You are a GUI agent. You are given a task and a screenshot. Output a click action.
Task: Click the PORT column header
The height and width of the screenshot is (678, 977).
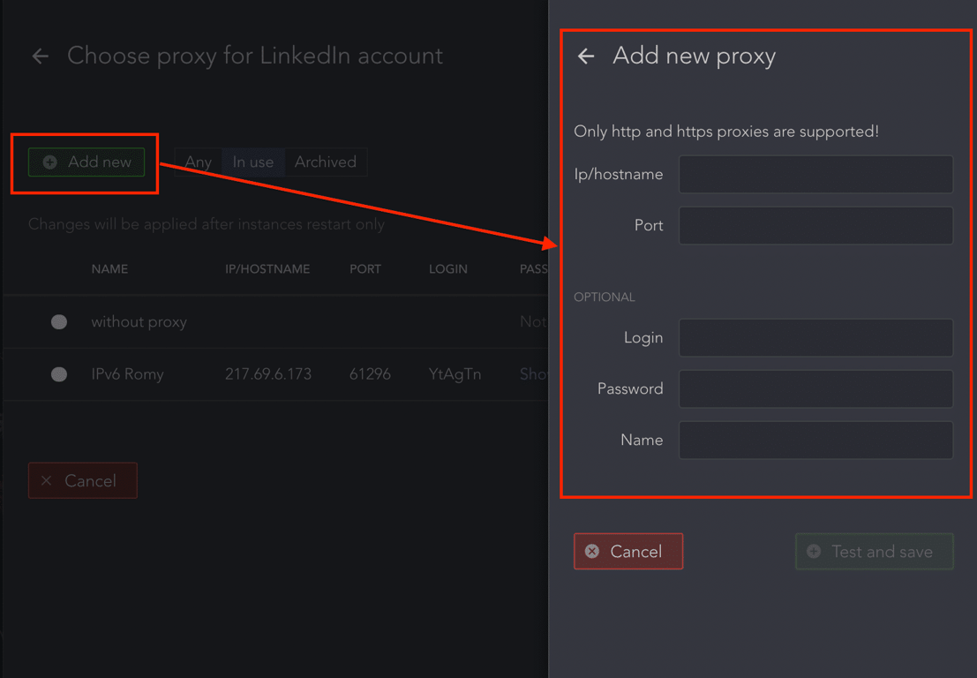click(x=365, y=269)
